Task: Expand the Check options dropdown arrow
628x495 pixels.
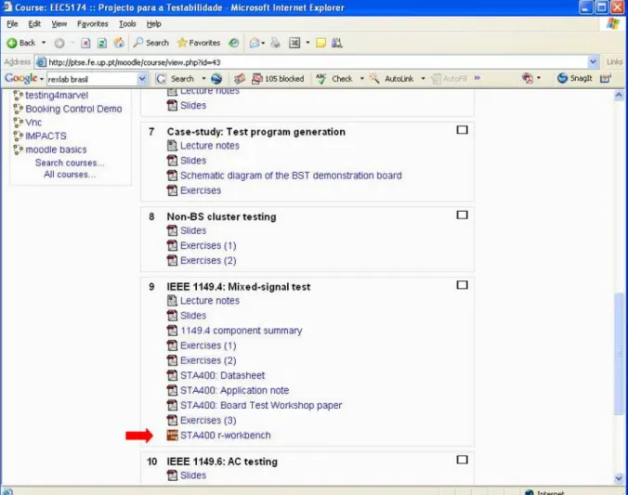Action: 362,79
